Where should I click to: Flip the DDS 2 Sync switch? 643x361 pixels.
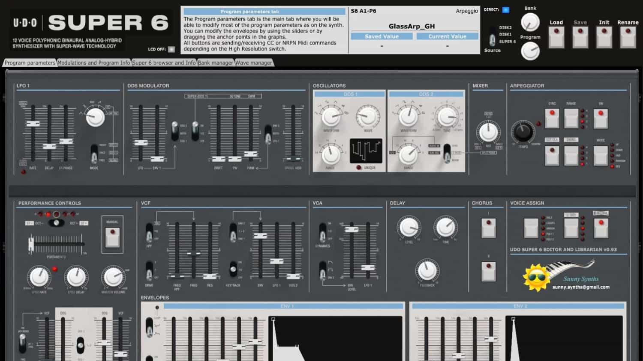[x=447, y=153]
